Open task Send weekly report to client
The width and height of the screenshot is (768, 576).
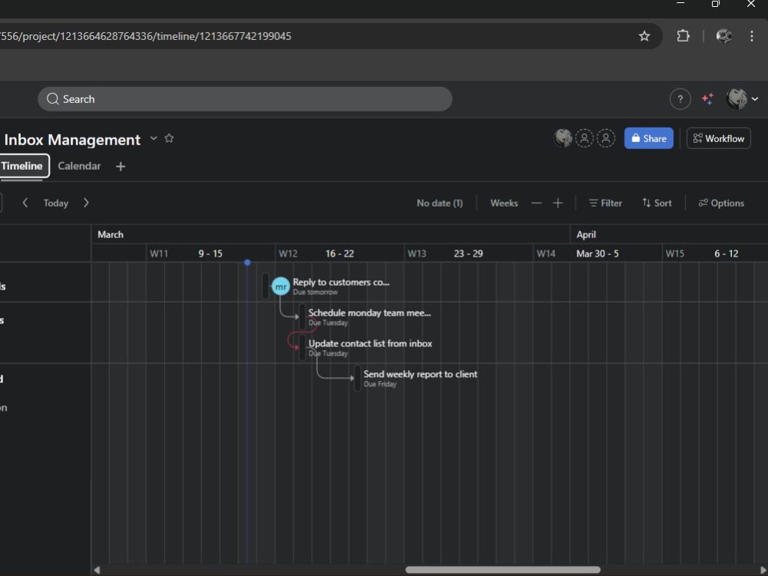(420, 374)
